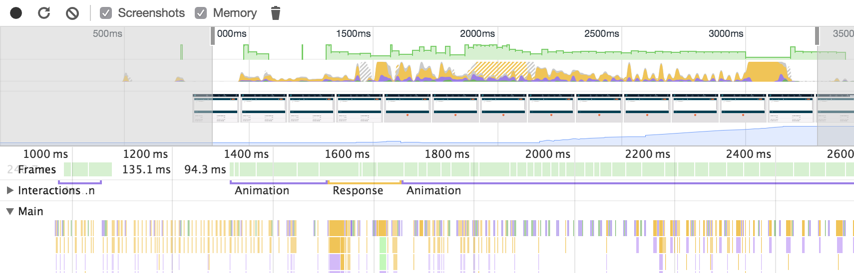Screen dimensions: 854x273
Task: Collapse the Main thread track
Action: 10,211
